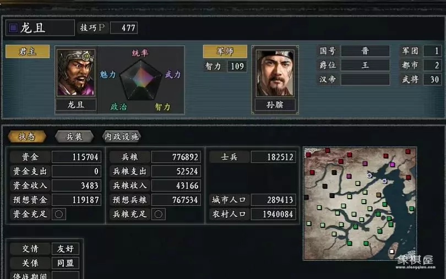Click the 君主 label button
The width and height of the screenshot is (446, 279).
click(x=28, y=52)
